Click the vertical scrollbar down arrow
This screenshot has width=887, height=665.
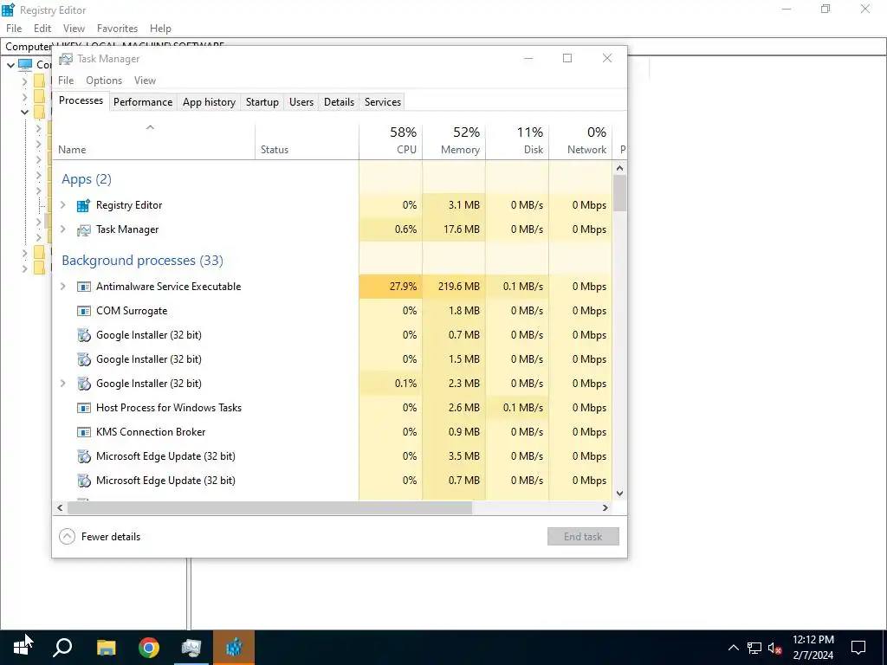tap(619, 493)
